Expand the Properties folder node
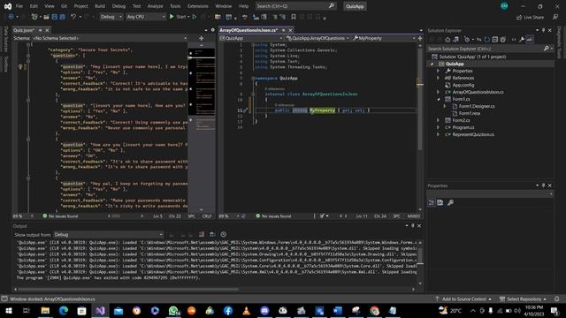The width and height of the screenshot is (566, 318). (x=439, y=71)
